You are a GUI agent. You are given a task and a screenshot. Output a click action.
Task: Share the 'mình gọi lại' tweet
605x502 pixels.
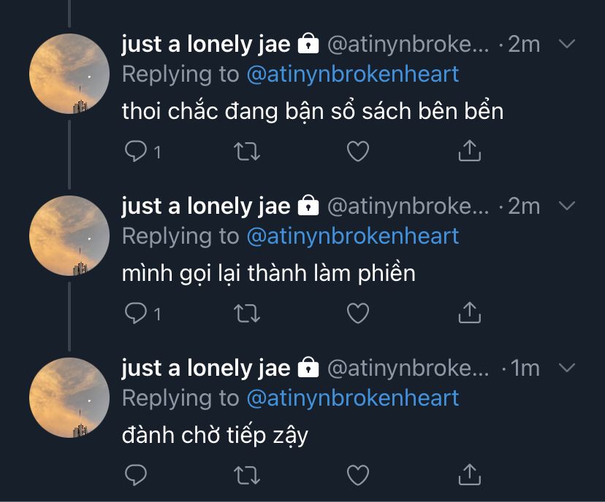pos(470,312)
